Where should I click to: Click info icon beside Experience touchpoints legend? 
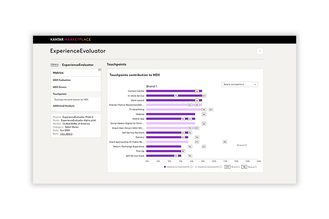192,166
